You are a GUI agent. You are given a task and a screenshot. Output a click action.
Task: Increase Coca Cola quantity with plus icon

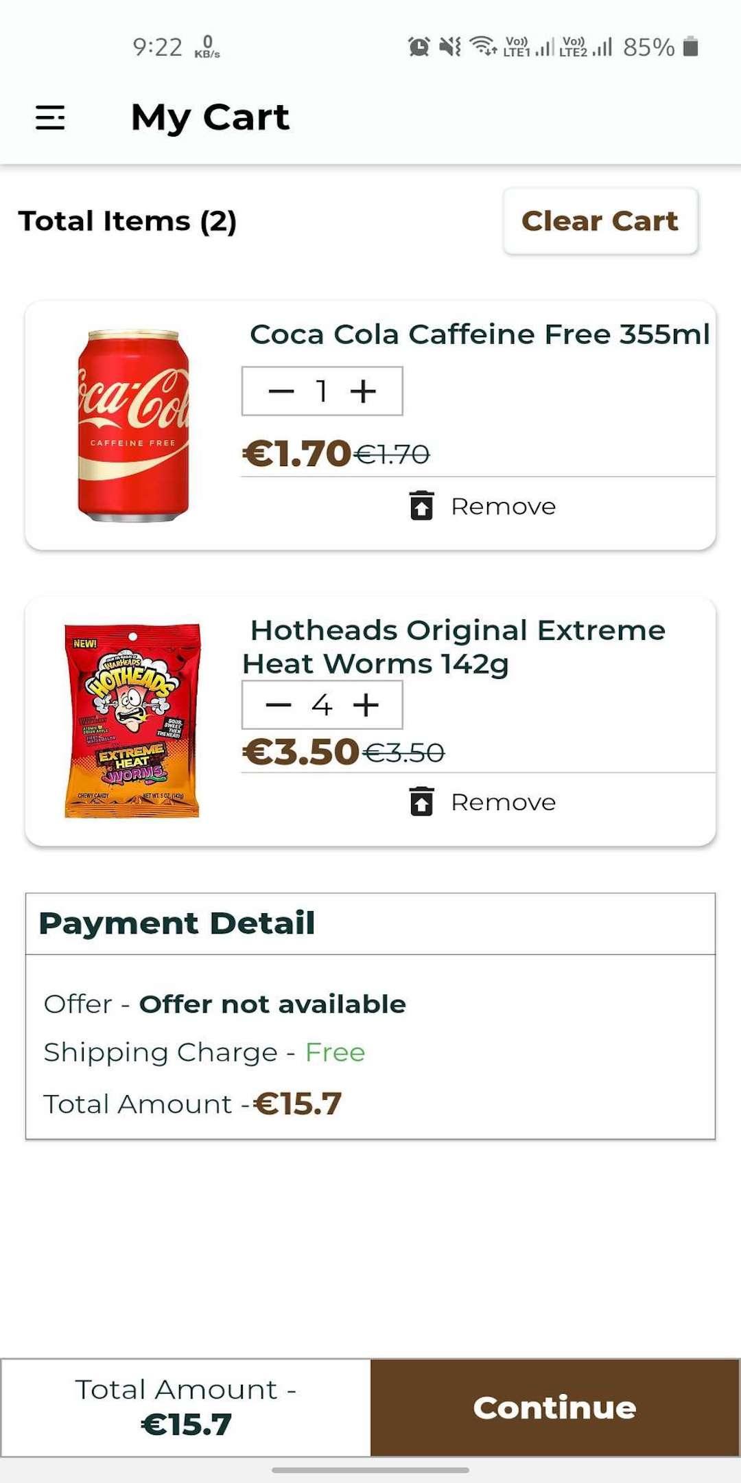tap(363, 391)
